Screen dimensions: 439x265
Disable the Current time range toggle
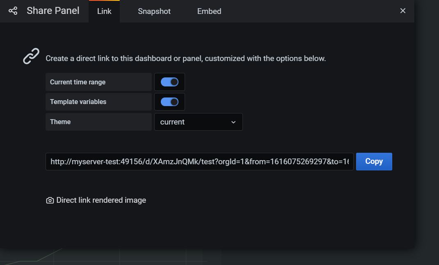pyautogui.click(x=169, y=82)
